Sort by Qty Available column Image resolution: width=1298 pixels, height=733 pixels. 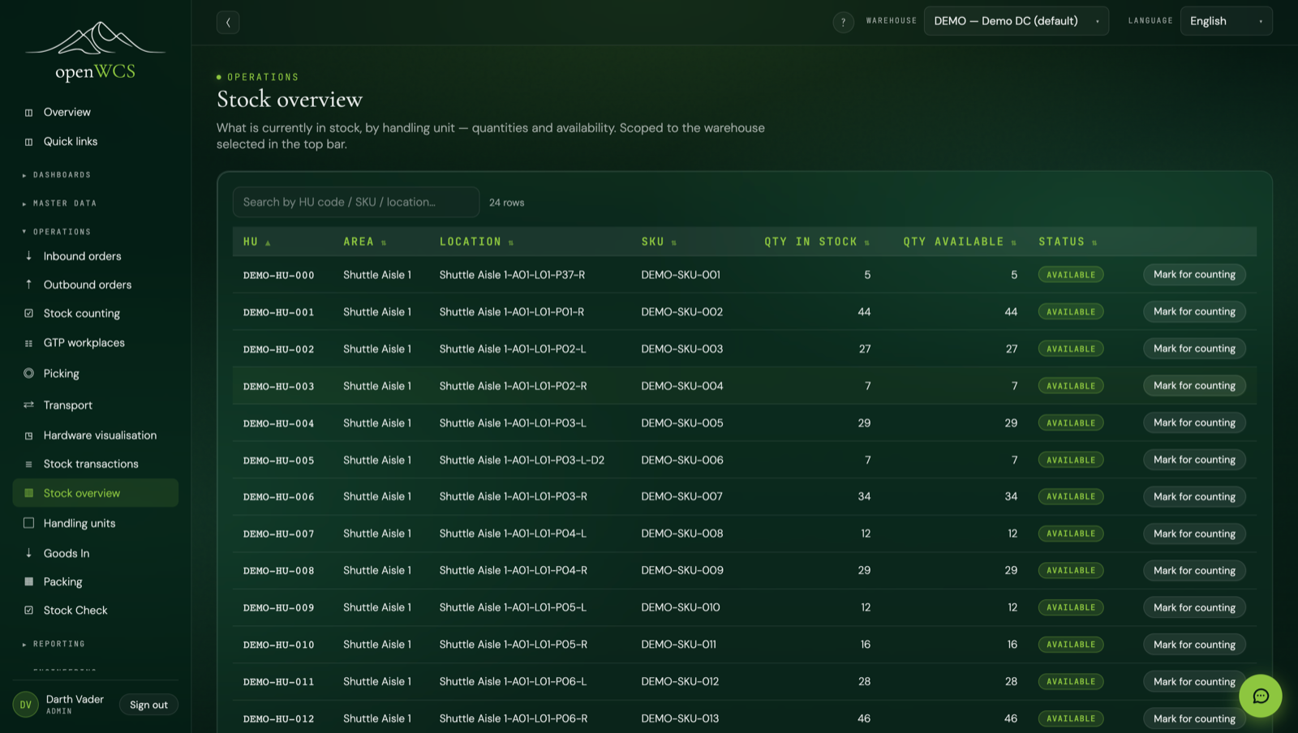point(960,242)
